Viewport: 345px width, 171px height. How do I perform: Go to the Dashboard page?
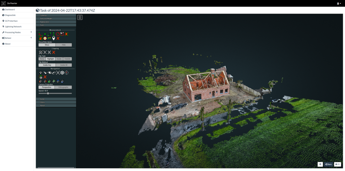pos(10,9)
